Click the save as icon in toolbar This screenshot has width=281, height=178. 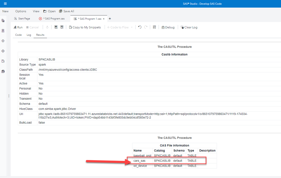pyautogui.click(x=62, y=27)
